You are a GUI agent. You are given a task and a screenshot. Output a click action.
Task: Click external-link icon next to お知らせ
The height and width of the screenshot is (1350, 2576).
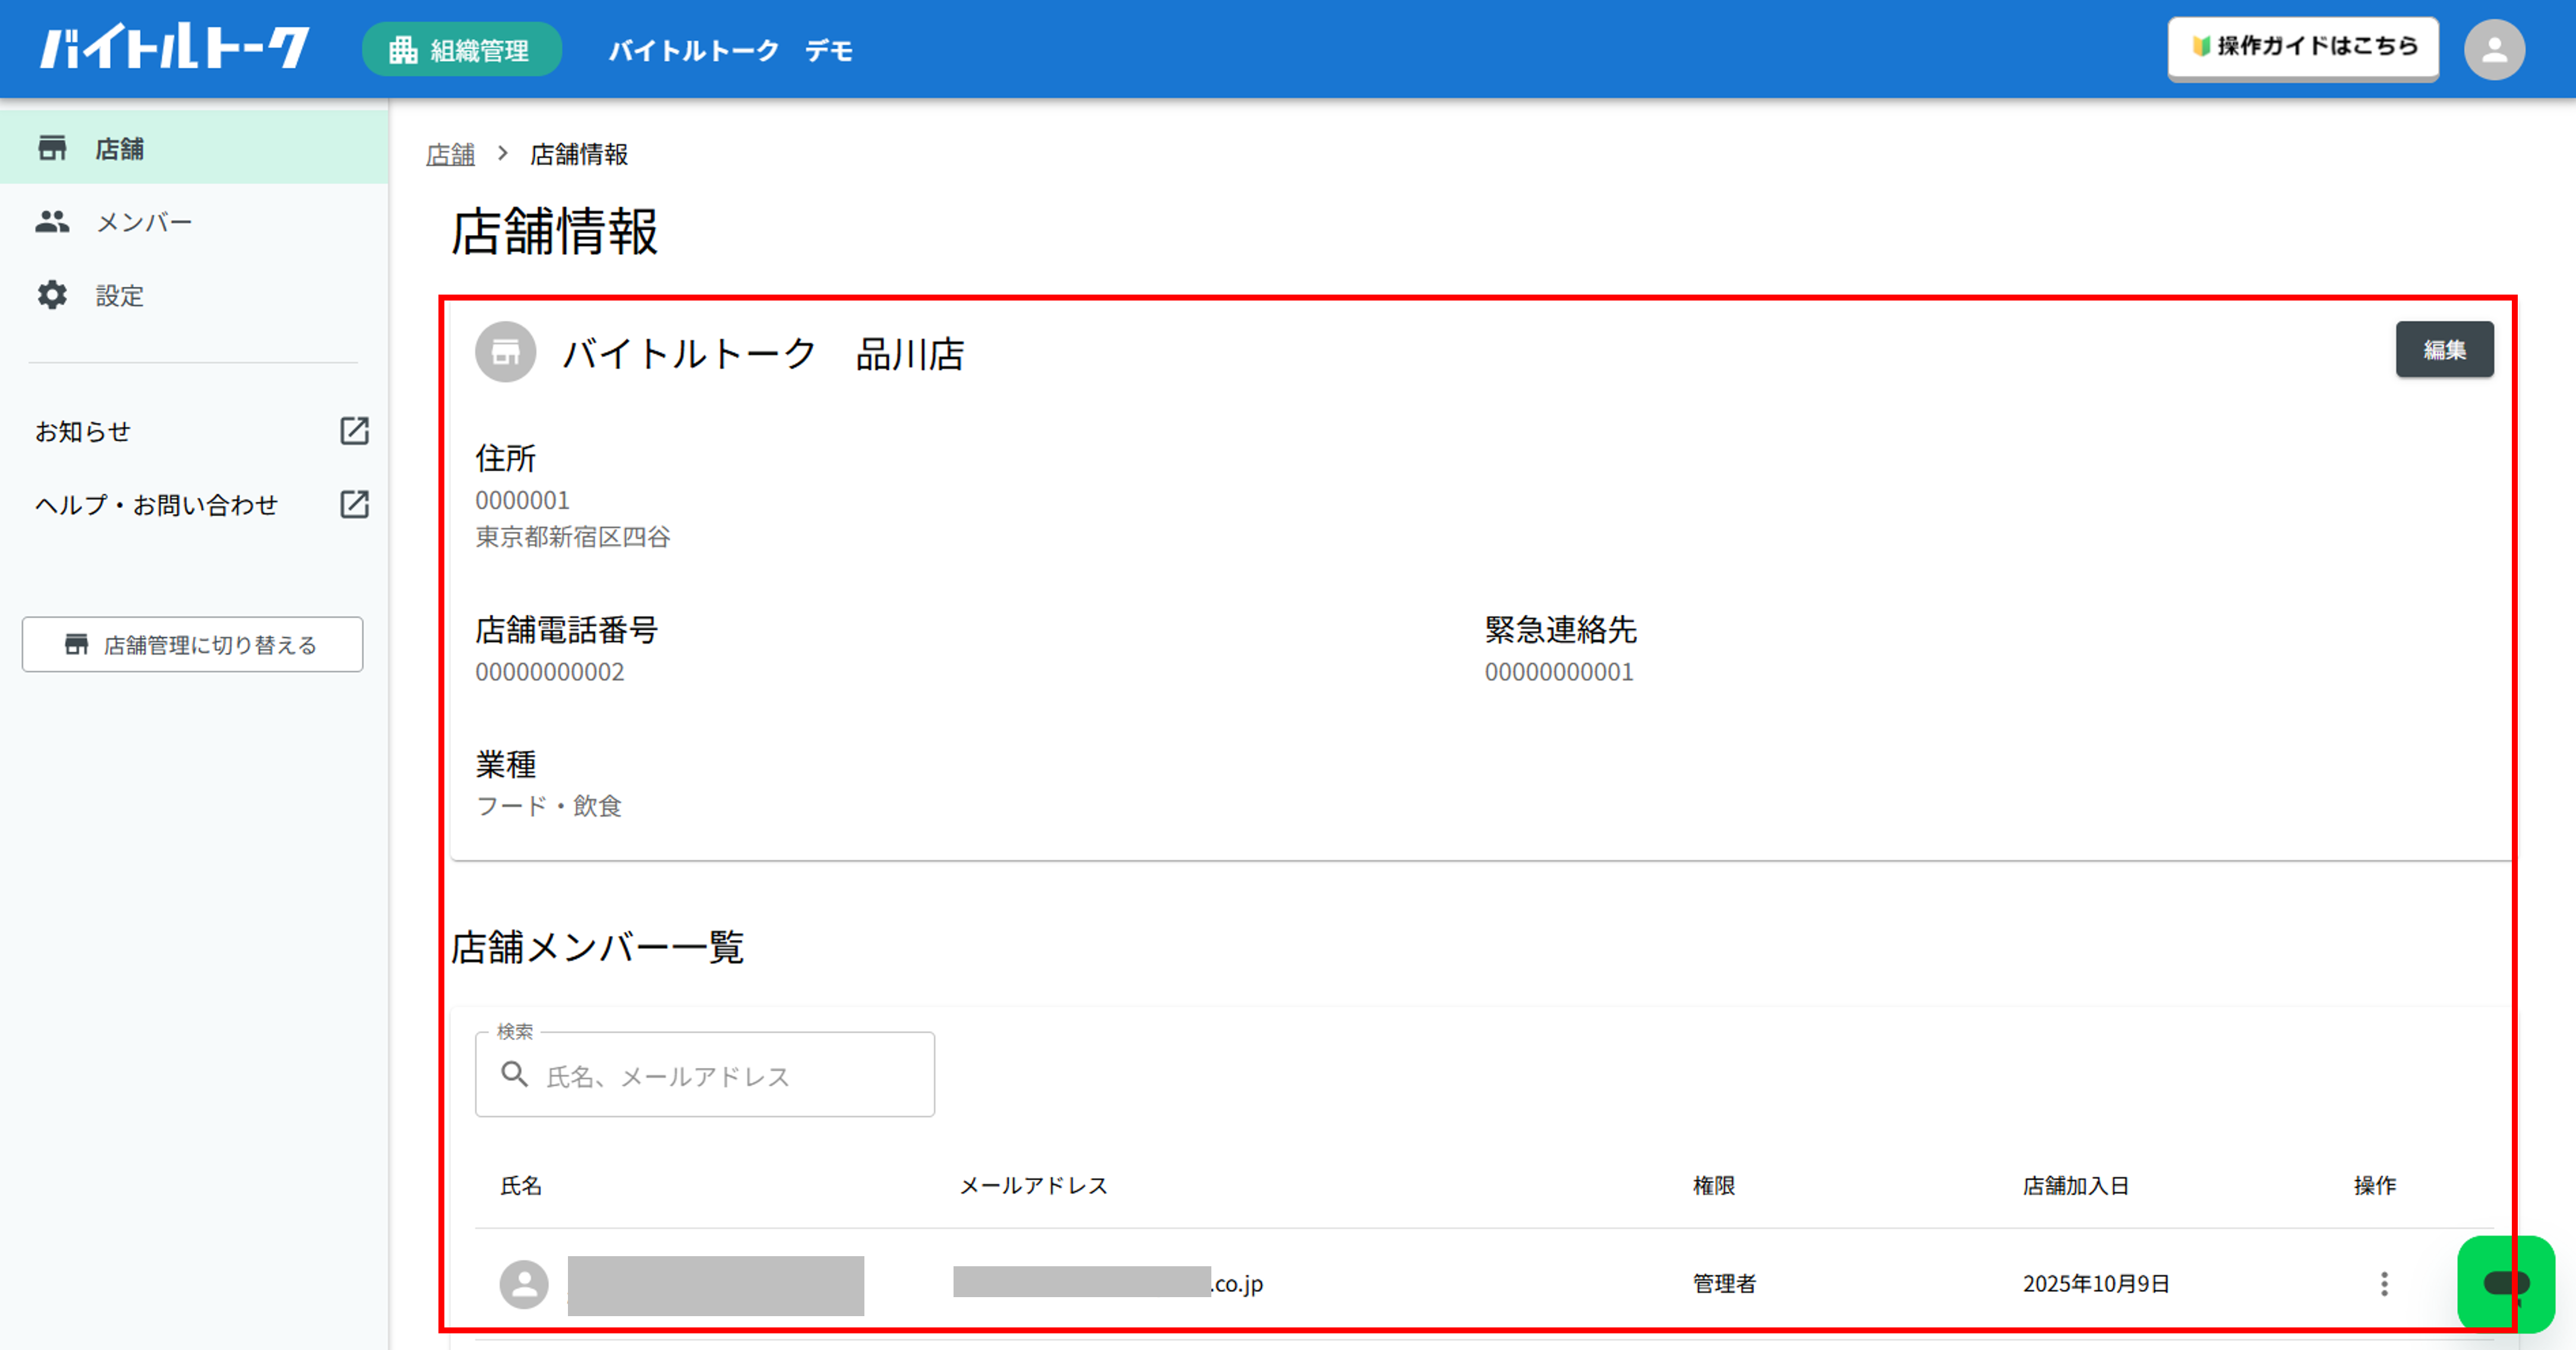pyautogui.click(x=354, y=431)
